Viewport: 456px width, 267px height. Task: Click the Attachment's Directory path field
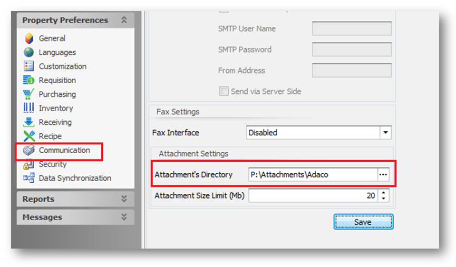click(x=312, y=175)
